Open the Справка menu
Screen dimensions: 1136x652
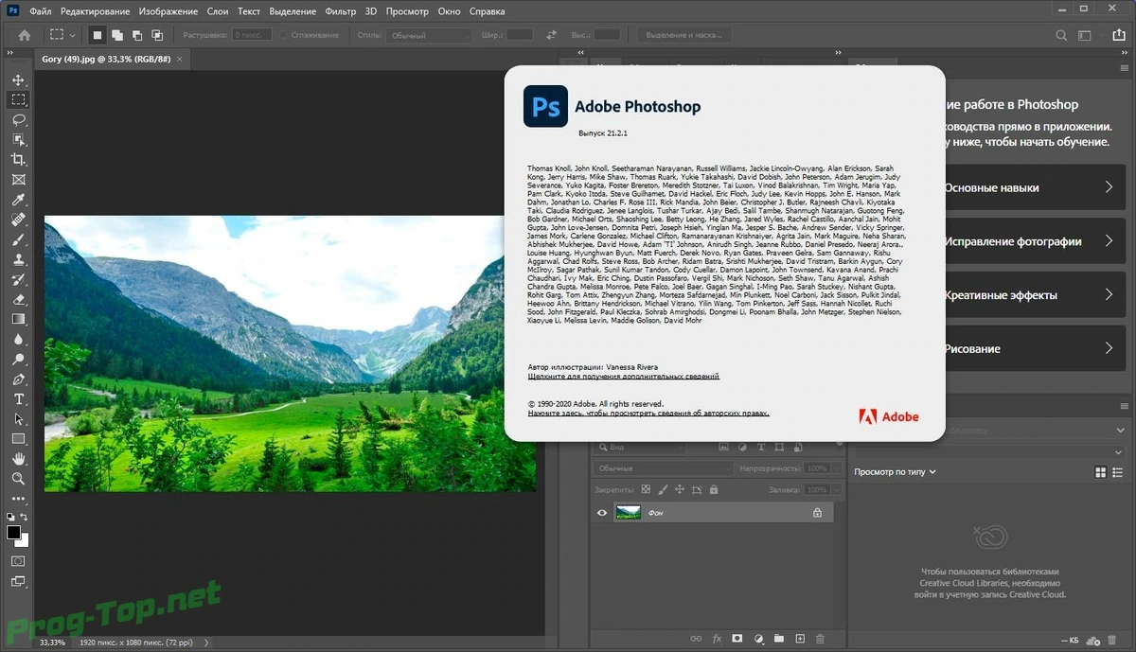click(487, 11)
